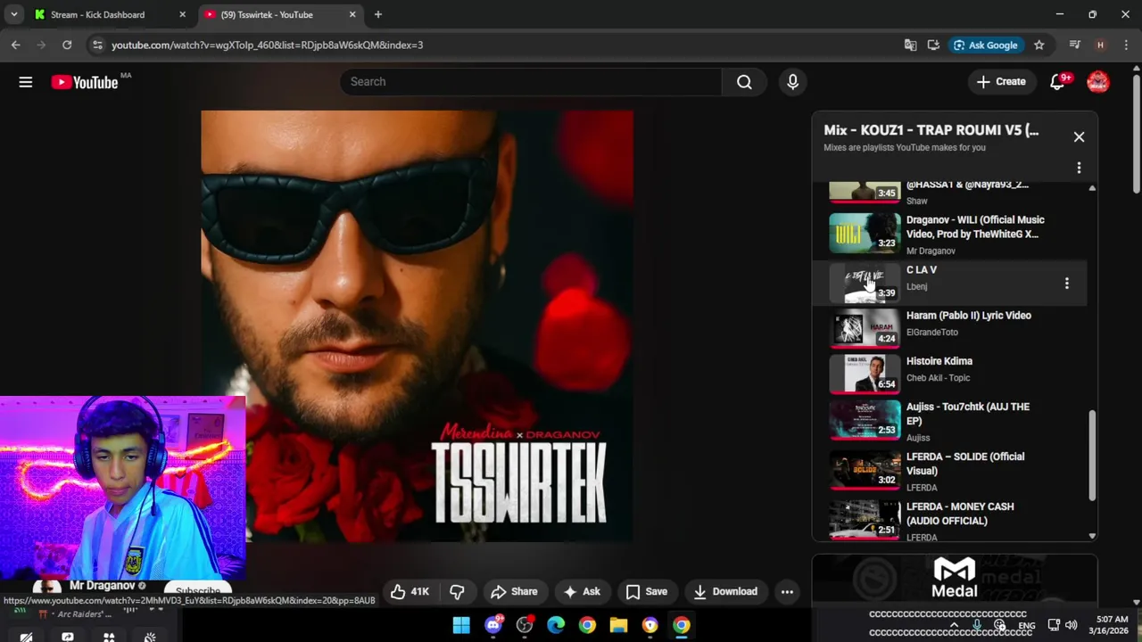The image size is (1142, 642).
Task: Open Chrome profile H button
Action: coord(1100,45)
